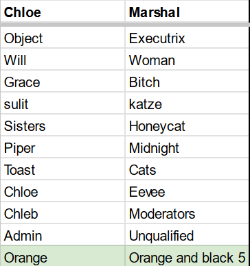The image size is (250, 266).
Task: Select the Midnight cell
Action: point(187,147)
